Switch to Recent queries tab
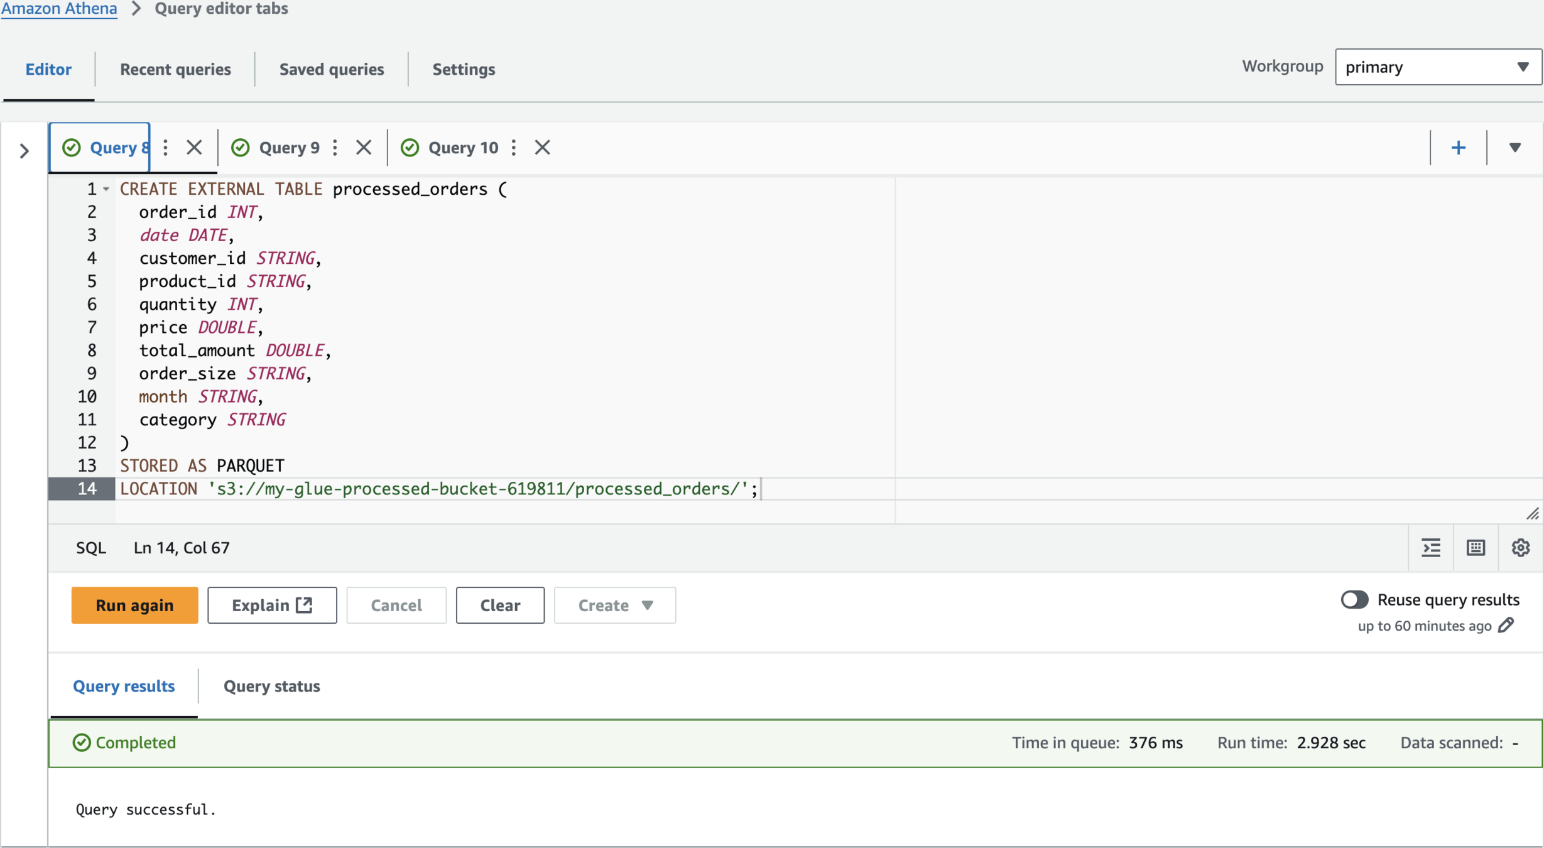 pos(175,69)
